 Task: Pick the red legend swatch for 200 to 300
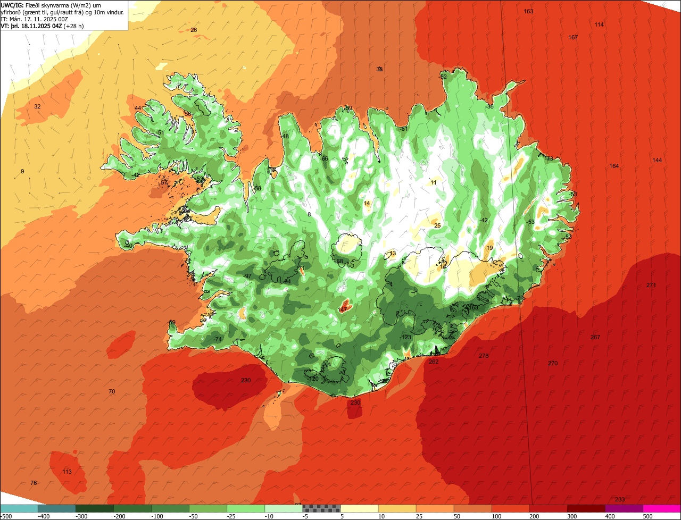click(x=547, y=508)
